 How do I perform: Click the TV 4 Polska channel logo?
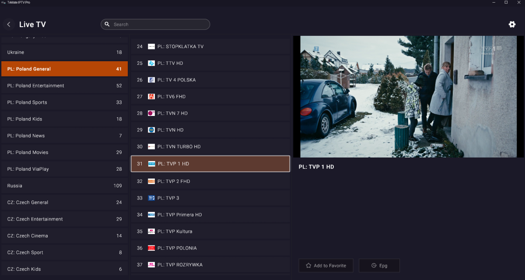click(151, 80)
